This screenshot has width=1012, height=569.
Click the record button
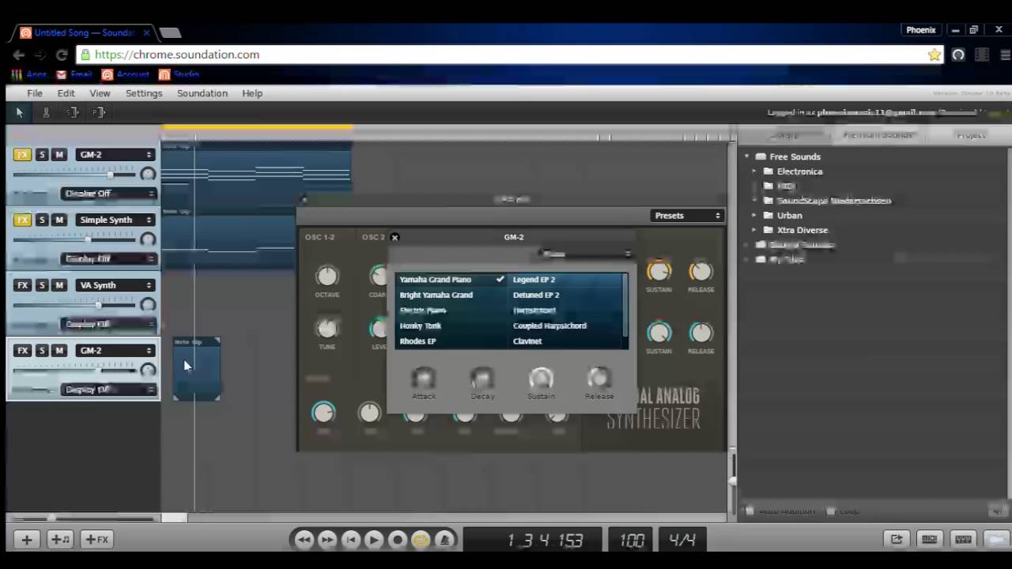pos(398,540)
